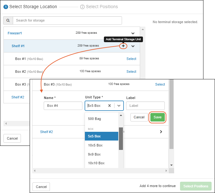The image size is (215, 193).
Task: Click in the Search for storage field
Action: click(x=67, y=21)
